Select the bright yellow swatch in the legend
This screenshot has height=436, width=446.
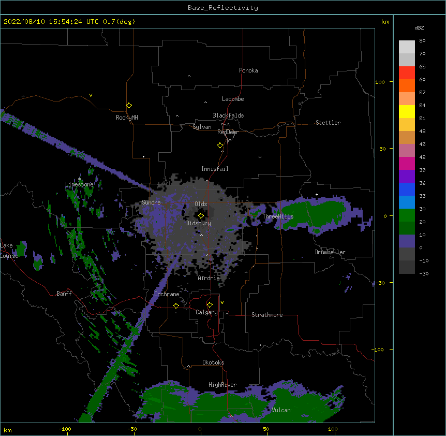click(x=407, y=111)
